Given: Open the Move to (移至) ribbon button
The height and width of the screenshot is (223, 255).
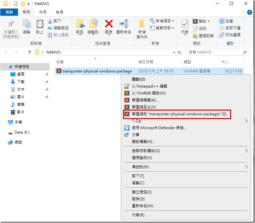Looking at the screenshot, I should [x=80, y=27].
